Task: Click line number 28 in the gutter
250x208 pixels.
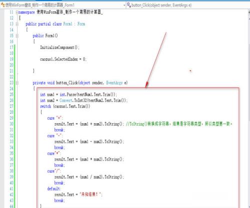Action: [x=11, y=112]
